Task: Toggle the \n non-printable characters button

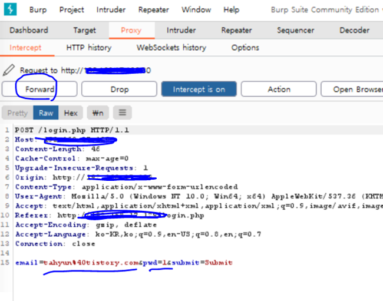Action: click(x=98, y=113)
